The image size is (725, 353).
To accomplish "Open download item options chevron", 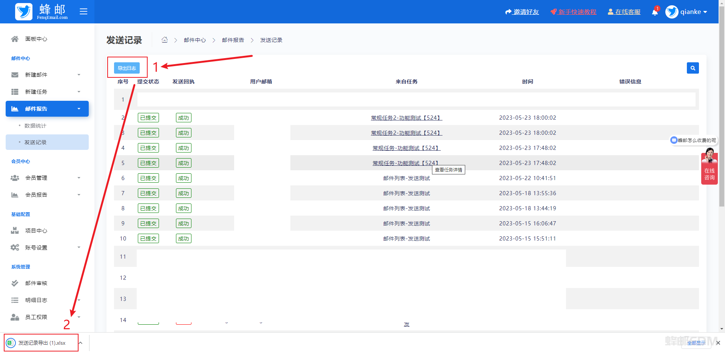I will 80,343.
